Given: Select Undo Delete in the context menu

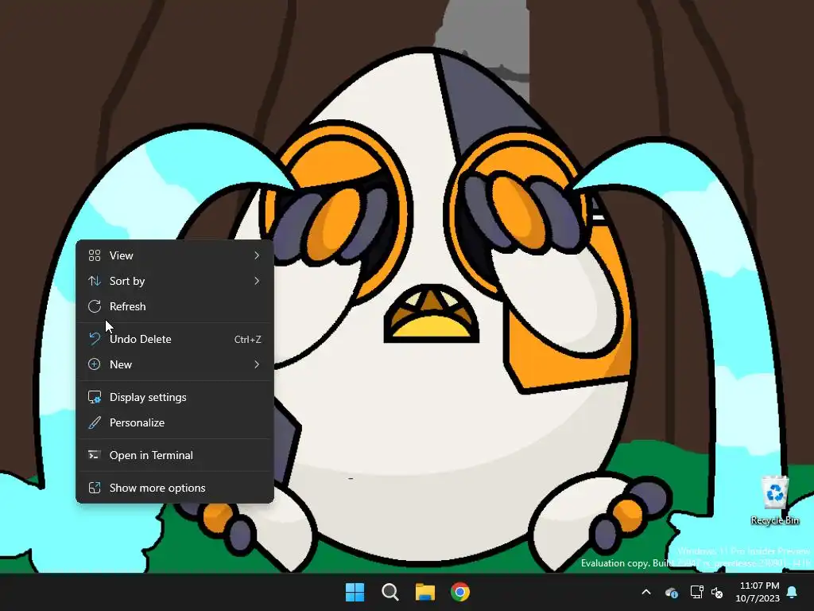Looking at the screenshot, I should [x=174, y=339].
